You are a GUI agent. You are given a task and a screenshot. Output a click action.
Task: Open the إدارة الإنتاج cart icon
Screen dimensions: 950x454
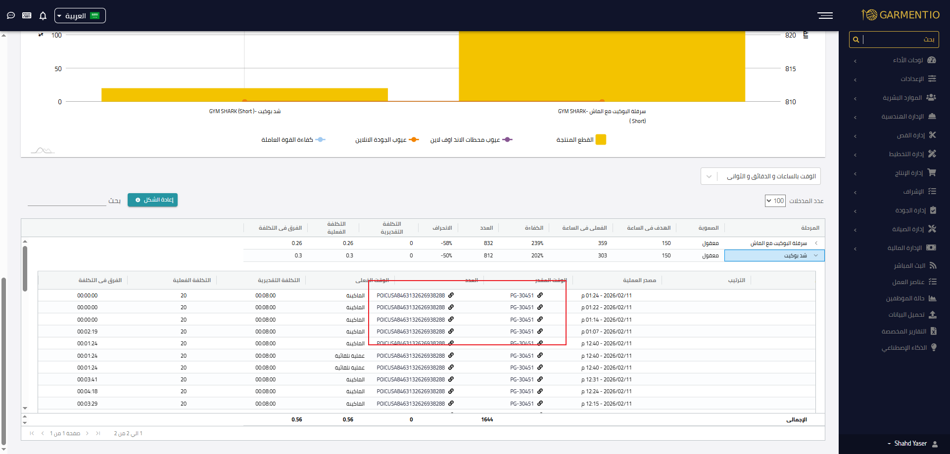[932, 173]
